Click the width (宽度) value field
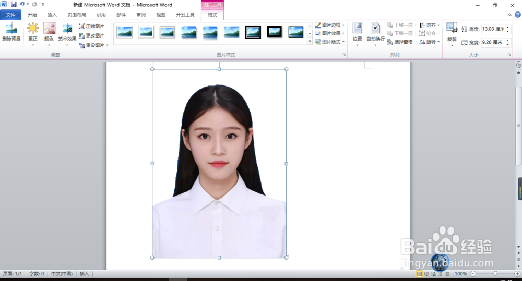The image size is (522, 281). 493,42
